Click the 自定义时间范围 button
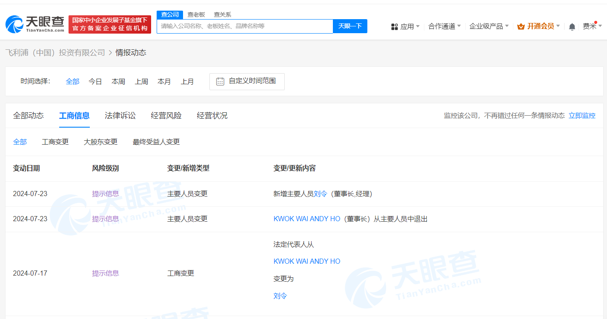607x319 pixels. [247, 81]
